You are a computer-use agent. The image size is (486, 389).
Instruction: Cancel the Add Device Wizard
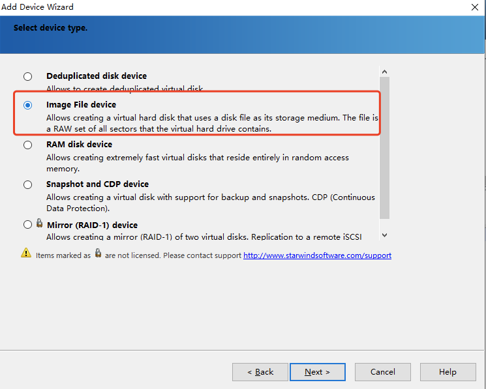tap(383, 372)
